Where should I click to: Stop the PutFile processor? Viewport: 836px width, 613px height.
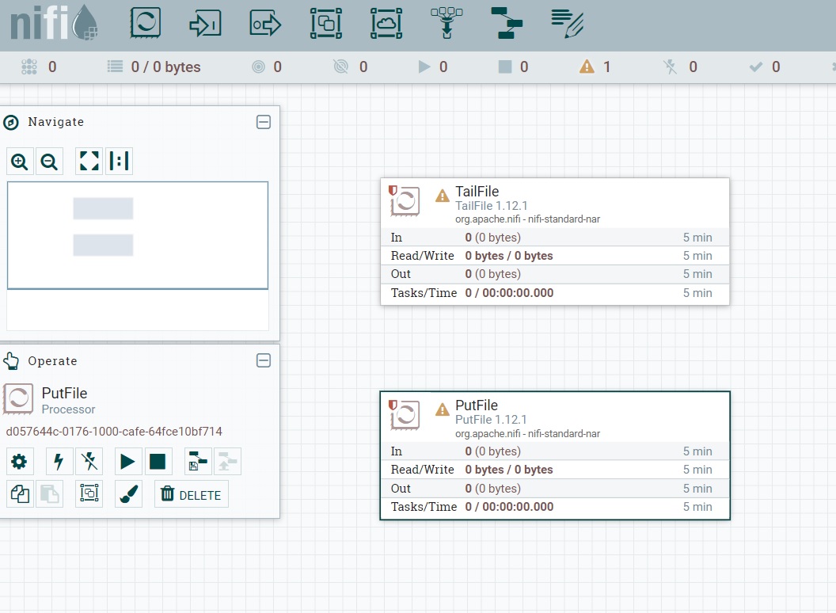[x=158, y=462]
